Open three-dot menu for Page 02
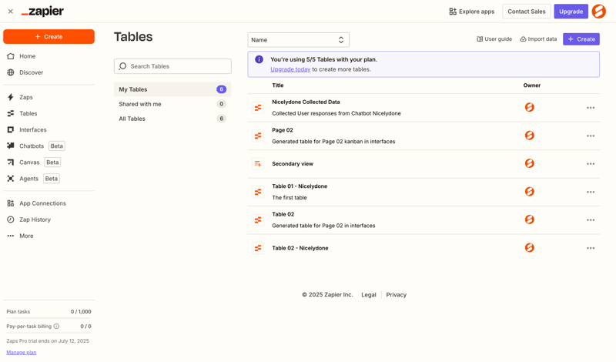The width and height of the screenshot is (616, 362). click(x=591, y=136)
